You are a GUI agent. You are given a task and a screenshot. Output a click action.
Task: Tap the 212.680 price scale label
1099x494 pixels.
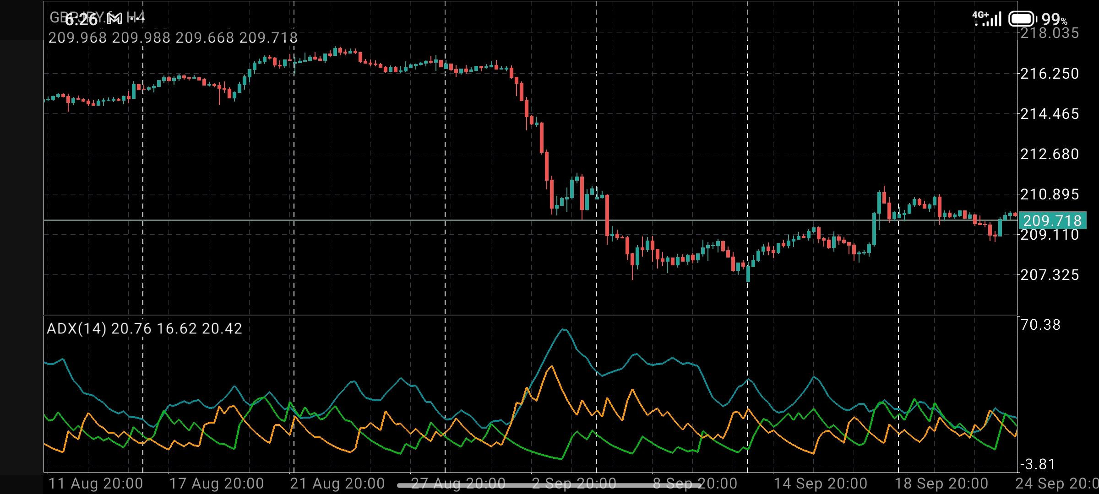point(1050,154)
